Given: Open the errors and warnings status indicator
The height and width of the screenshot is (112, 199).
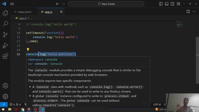Looking at the screenshot, I should click(x=15, y=105).
